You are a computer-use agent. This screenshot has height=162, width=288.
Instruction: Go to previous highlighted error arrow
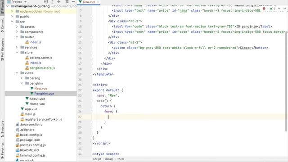tap(279, 9)
